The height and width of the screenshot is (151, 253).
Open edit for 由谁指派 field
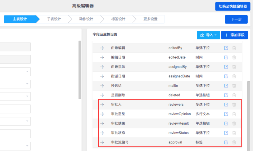coord(226,67)
